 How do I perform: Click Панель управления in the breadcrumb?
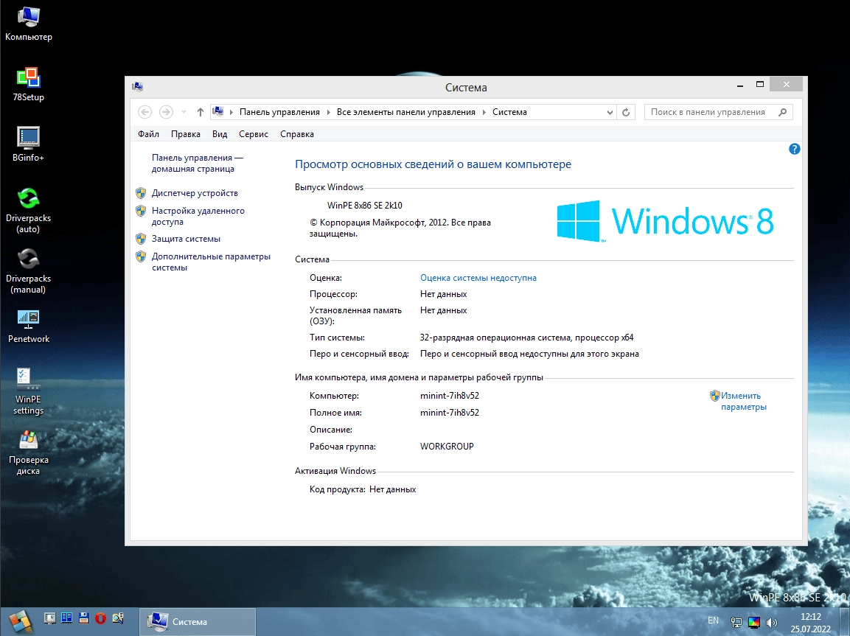(279, 112)
